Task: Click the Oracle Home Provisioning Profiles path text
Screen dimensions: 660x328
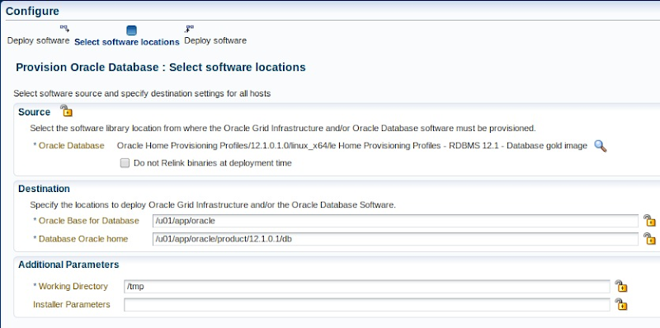Action: 352,146
